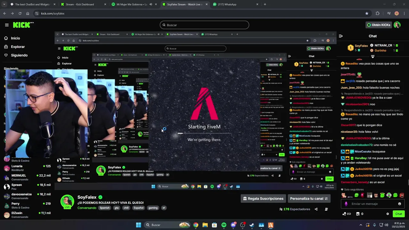This screenshot has height=230, width=409.
Task: Open MERNUEL channel in sidebar
Action: point(27,177)
